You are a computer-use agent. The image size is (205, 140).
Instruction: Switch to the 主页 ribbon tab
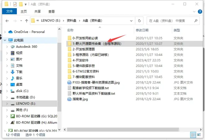click(24, 12)
